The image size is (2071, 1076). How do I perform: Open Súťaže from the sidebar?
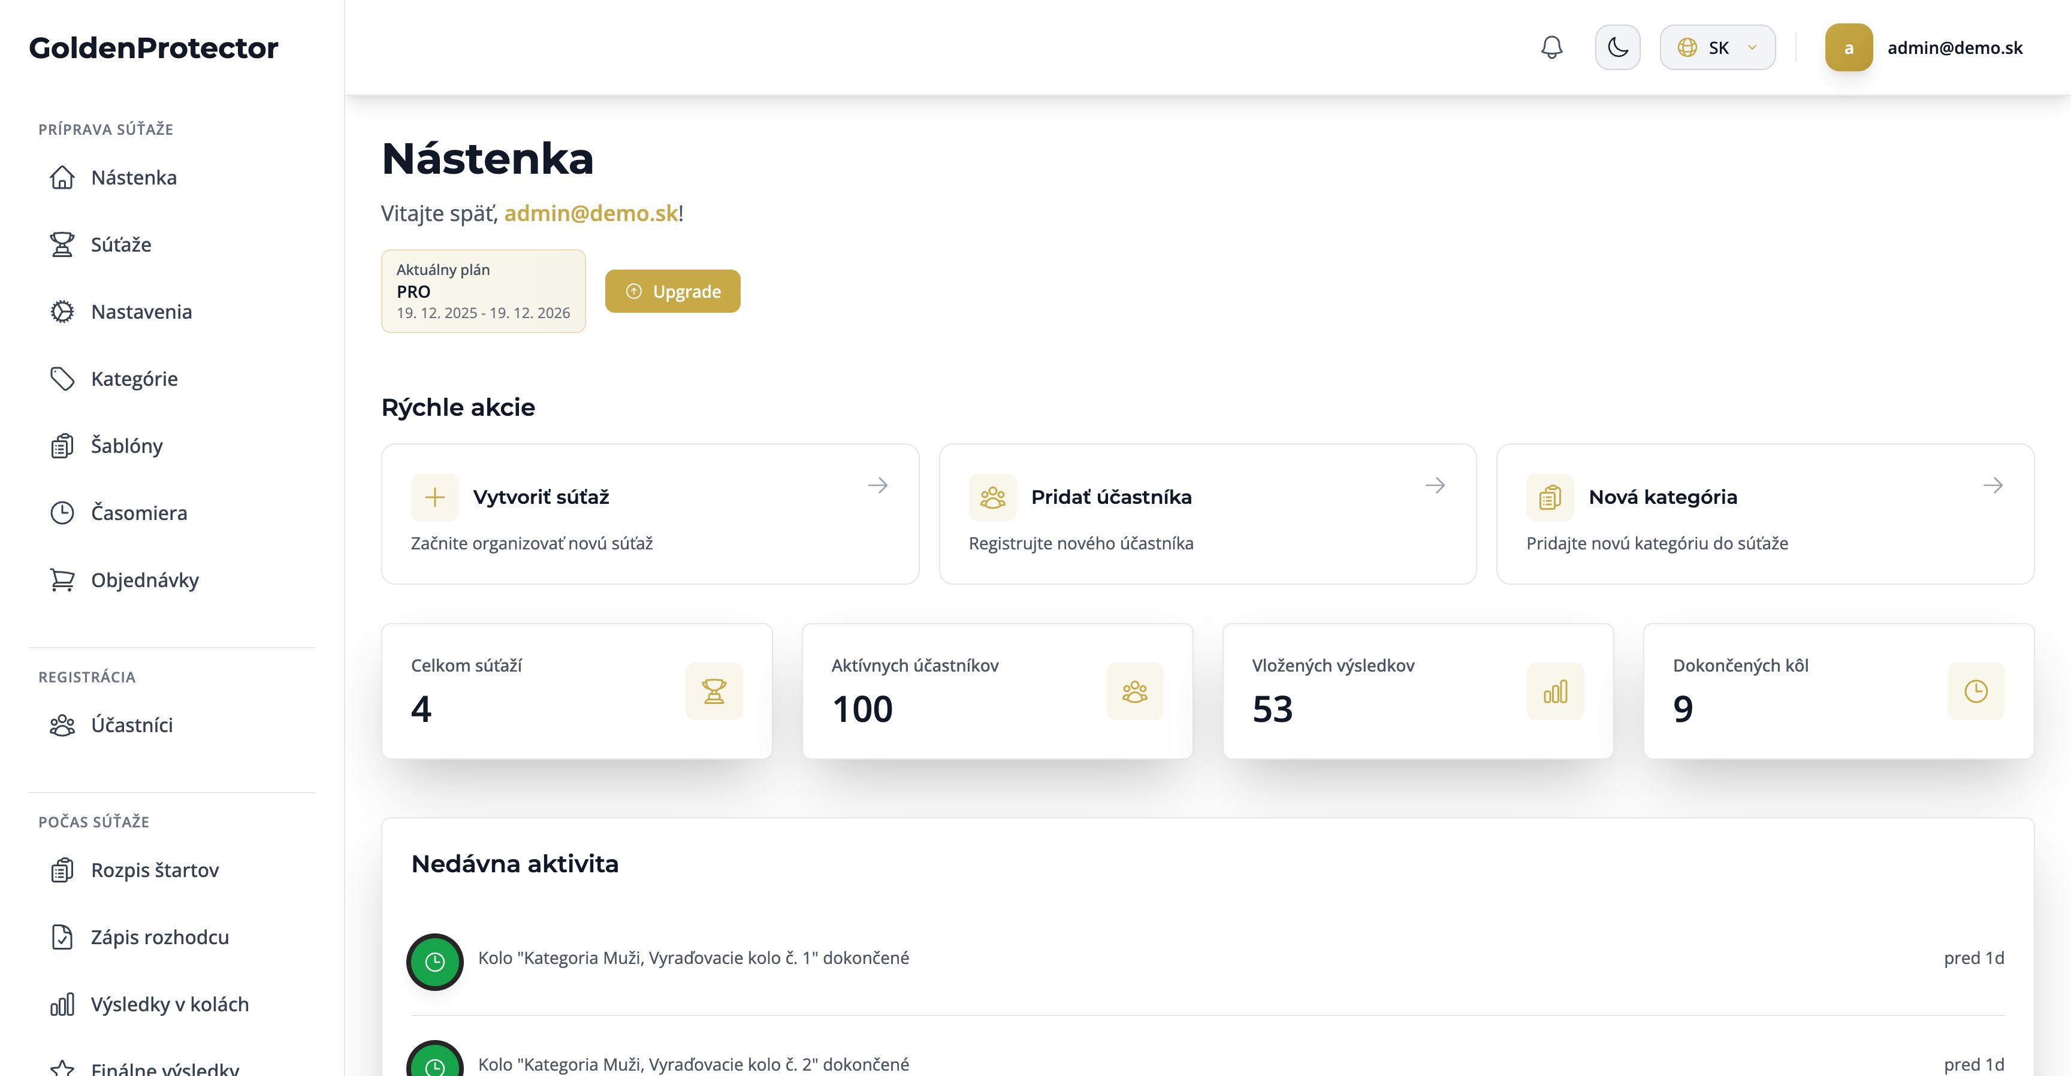click(120, 244)
